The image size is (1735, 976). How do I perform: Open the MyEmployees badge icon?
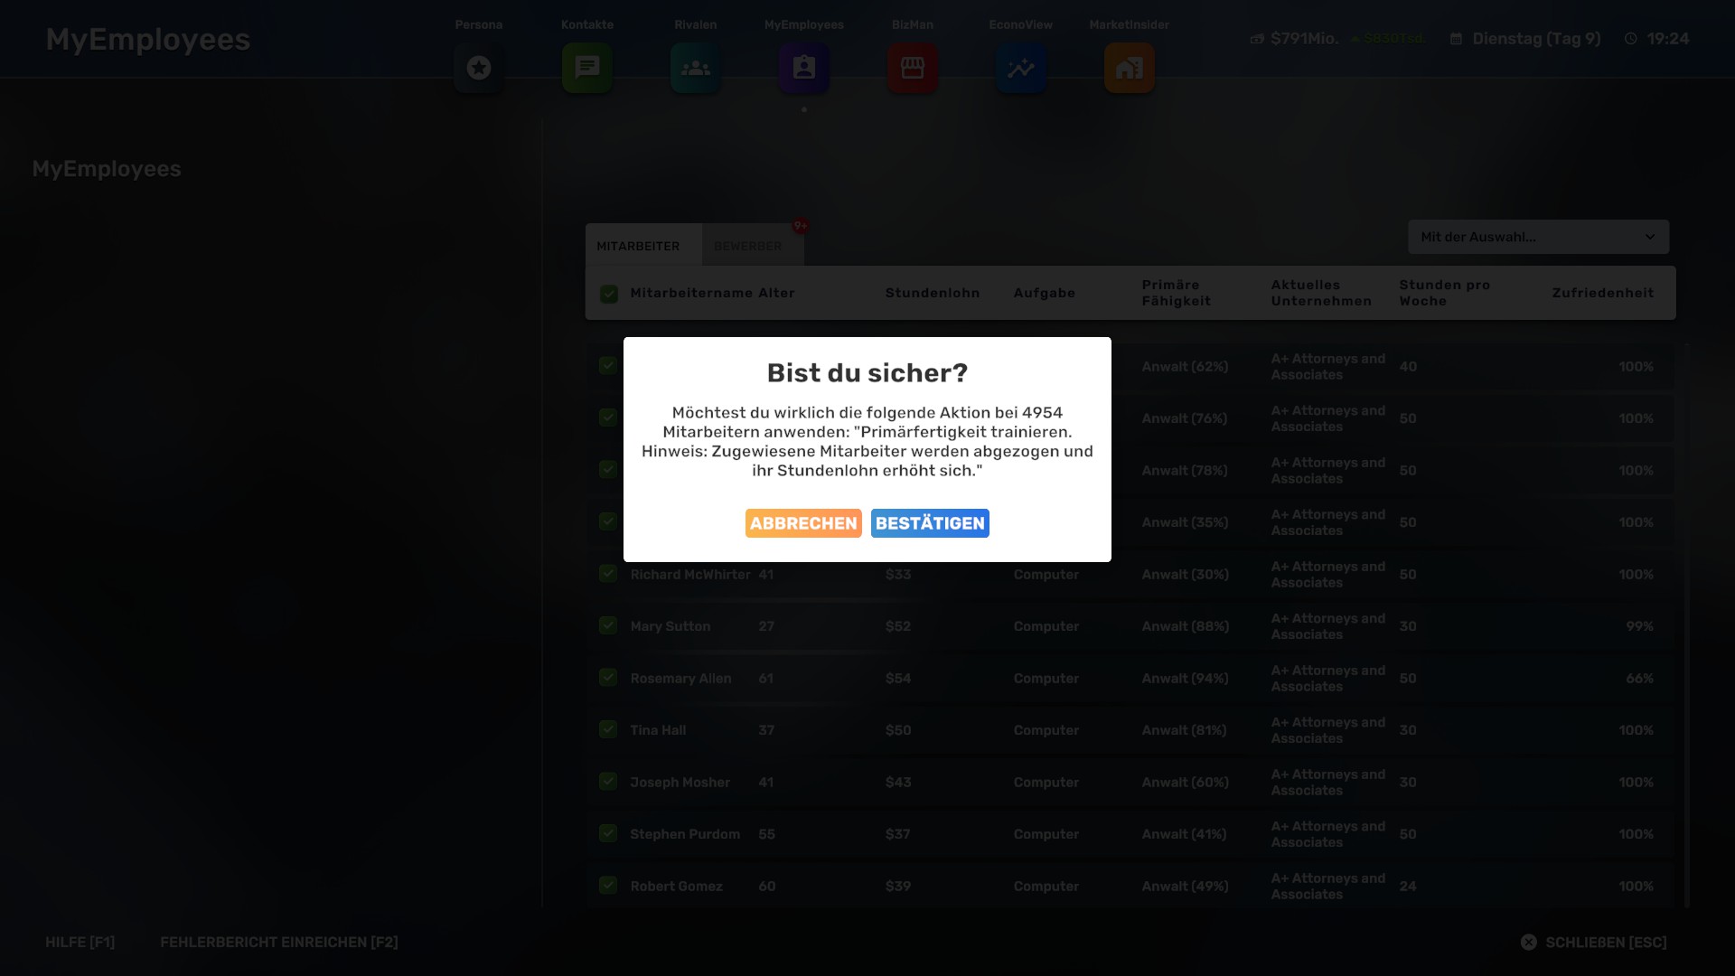coord(804,68)
